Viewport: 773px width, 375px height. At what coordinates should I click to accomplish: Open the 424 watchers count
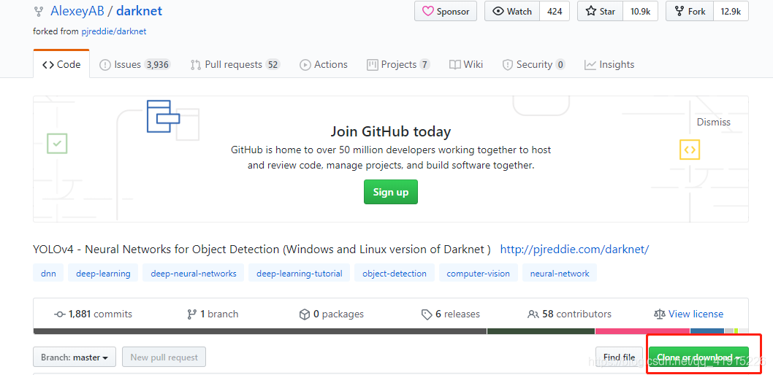[555, 12]
